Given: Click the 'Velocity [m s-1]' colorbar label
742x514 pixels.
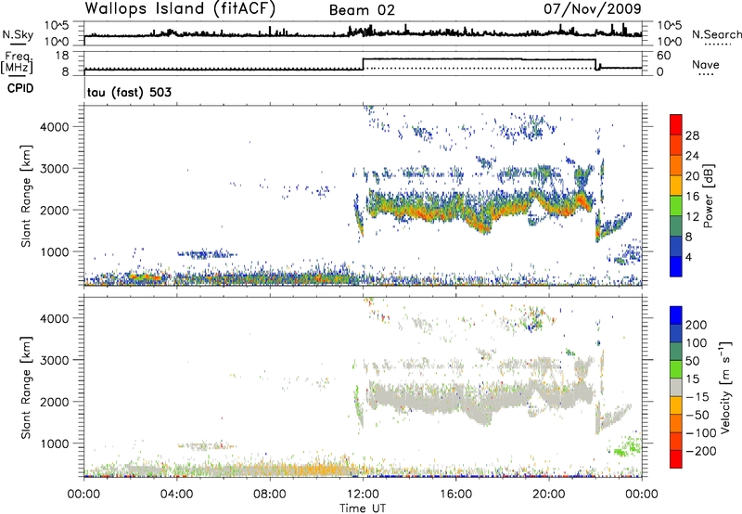Looking at the screenshot, I should click(x=725, y=387).
